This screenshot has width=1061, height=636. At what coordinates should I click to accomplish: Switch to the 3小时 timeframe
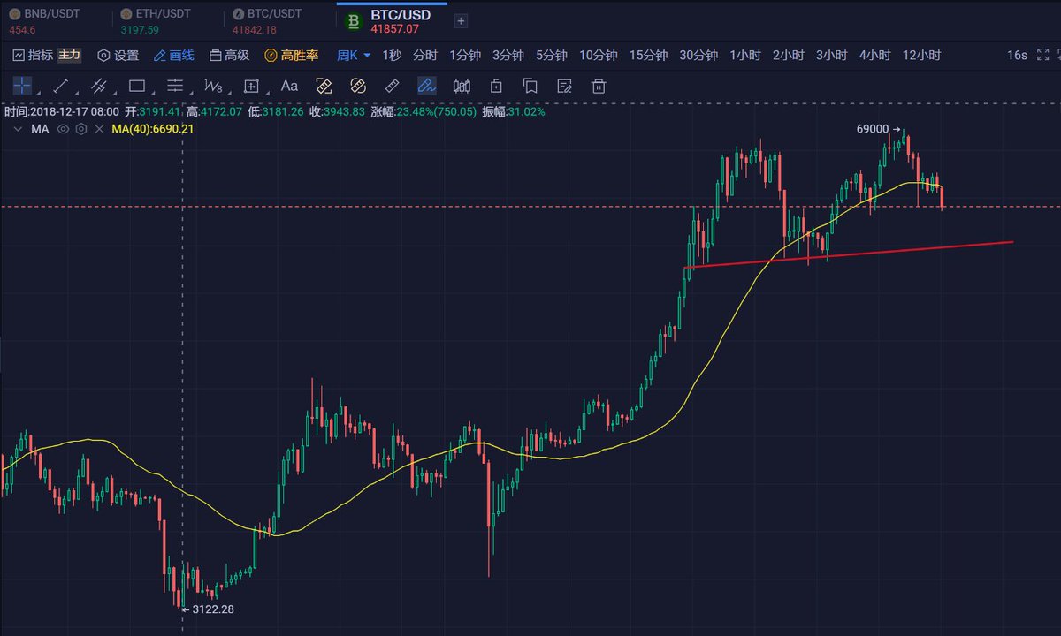[832, 55]
